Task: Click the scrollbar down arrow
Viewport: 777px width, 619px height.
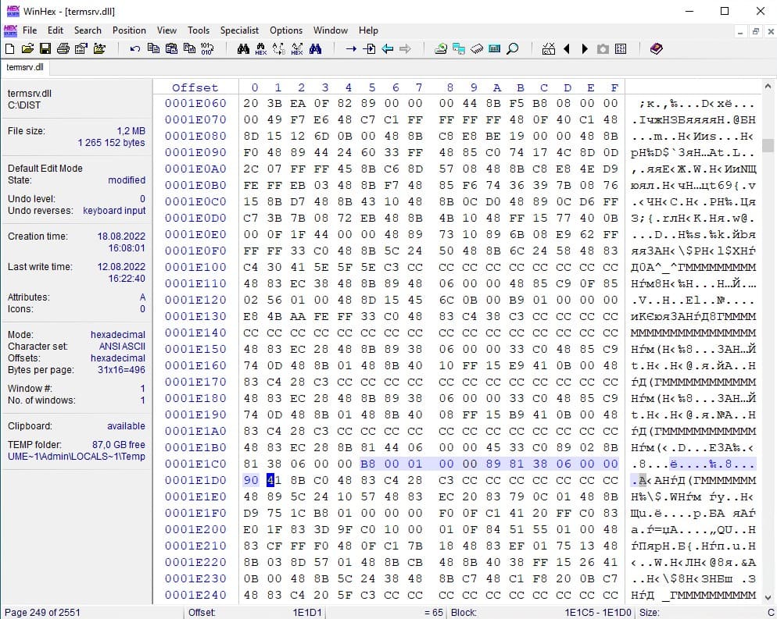Action: point(768,597)
